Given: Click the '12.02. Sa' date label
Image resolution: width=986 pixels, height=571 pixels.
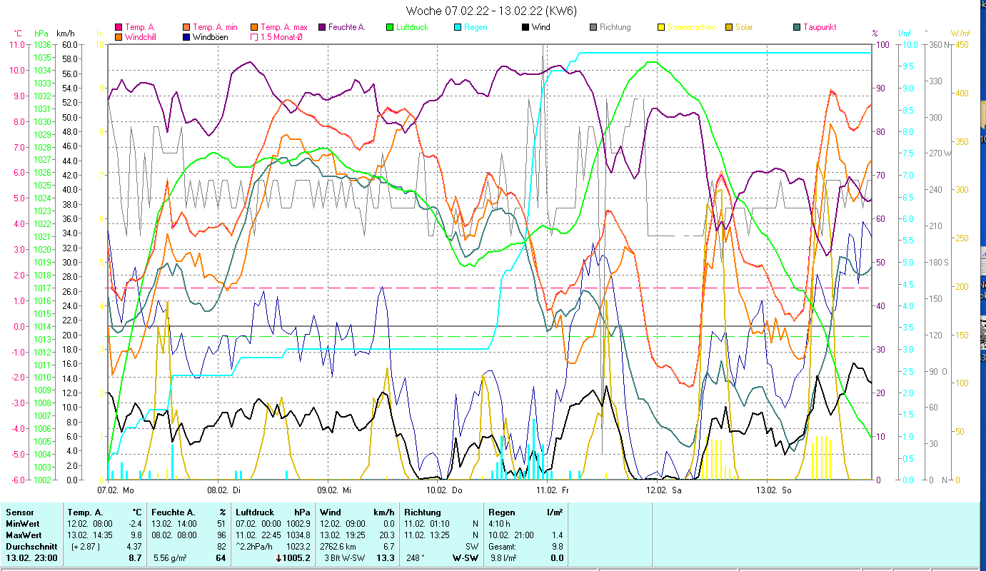Looking at the screenshot, I should (x=663, y=490).
